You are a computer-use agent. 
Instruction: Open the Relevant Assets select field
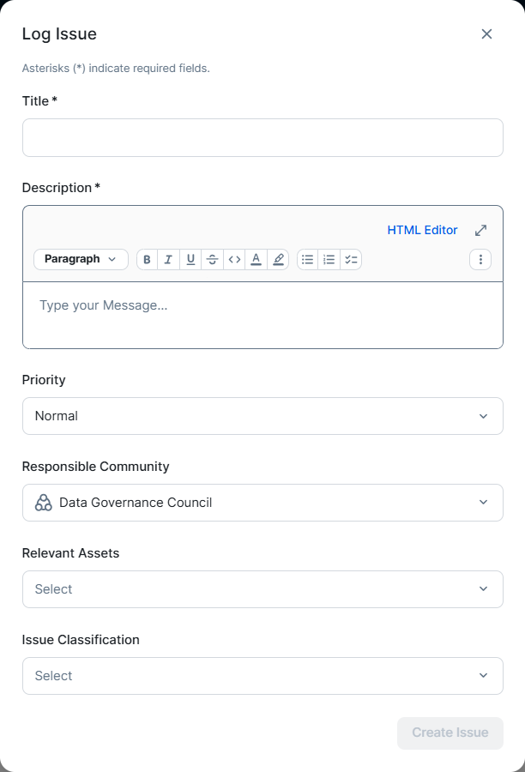(x=262, y=589)
